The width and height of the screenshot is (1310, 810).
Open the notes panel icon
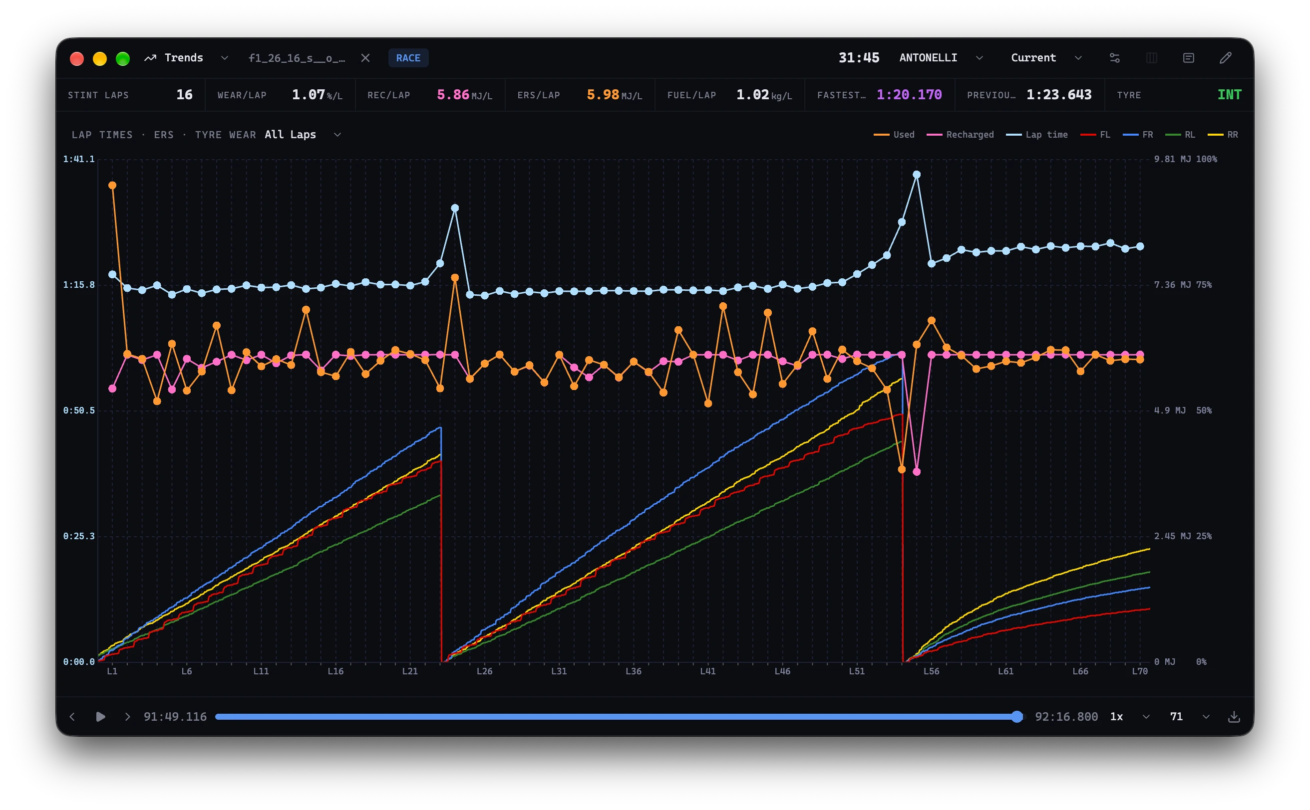point(1188,58)
